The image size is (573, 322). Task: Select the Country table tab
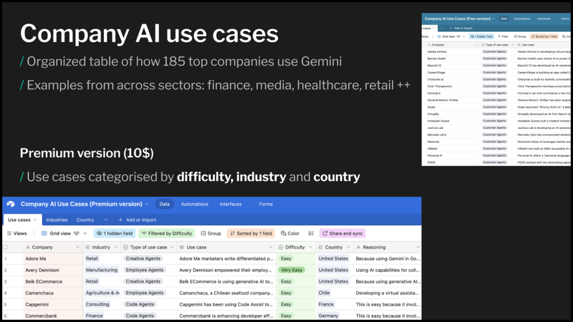(85, 220)
